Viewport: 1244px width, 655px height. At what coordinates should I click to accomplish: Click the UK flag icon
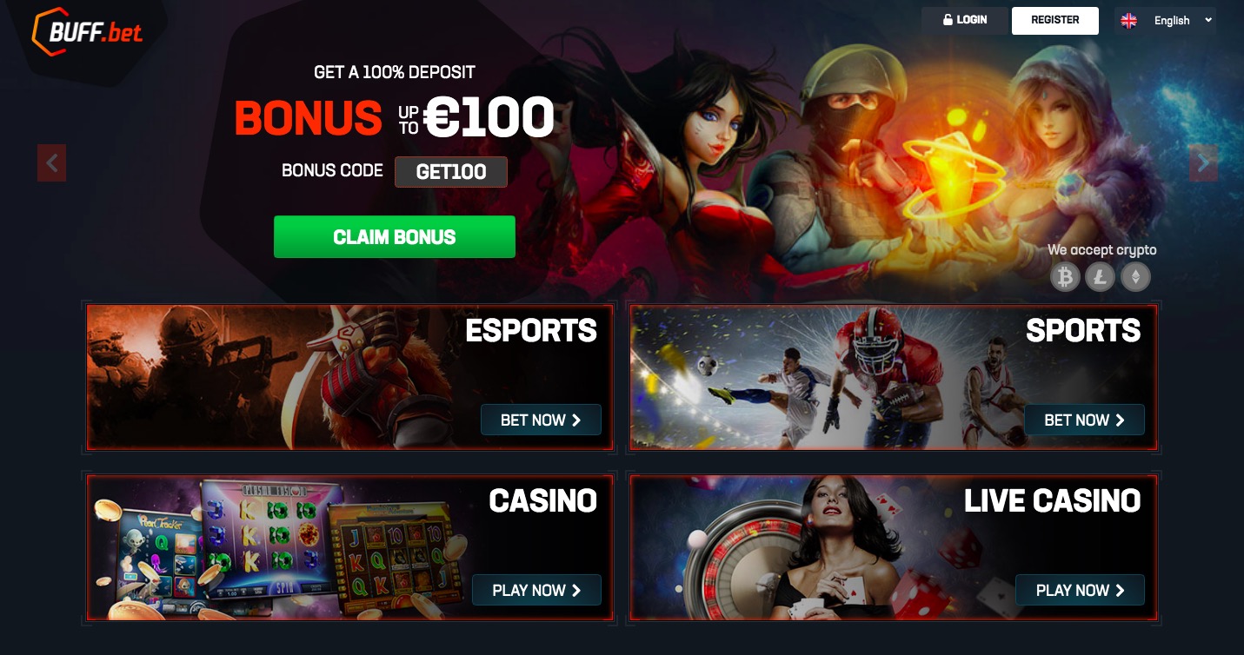(1128, 21)
